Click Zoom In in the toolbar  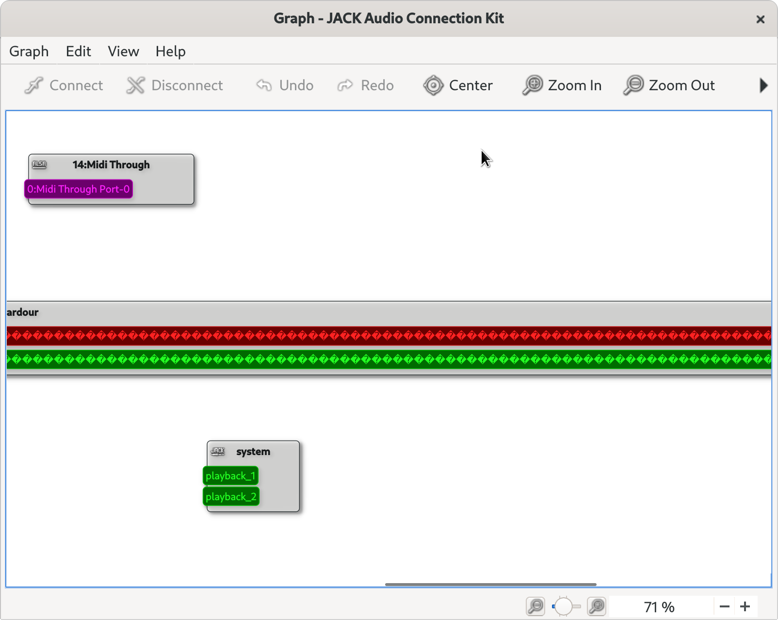pyautogui.click(x=562, y=85)
